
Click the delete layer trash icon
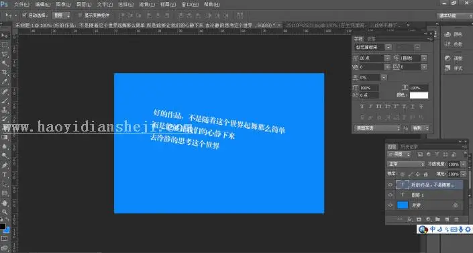456,219
